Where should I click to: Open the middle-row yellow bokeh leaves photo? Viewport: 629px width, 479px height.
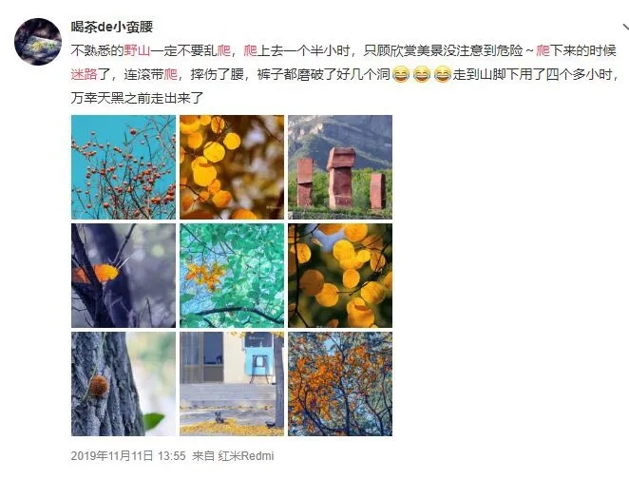point(340,276)
